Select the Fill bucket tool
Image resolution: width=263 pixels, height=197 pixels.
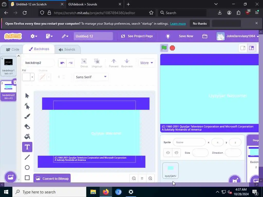27,137
